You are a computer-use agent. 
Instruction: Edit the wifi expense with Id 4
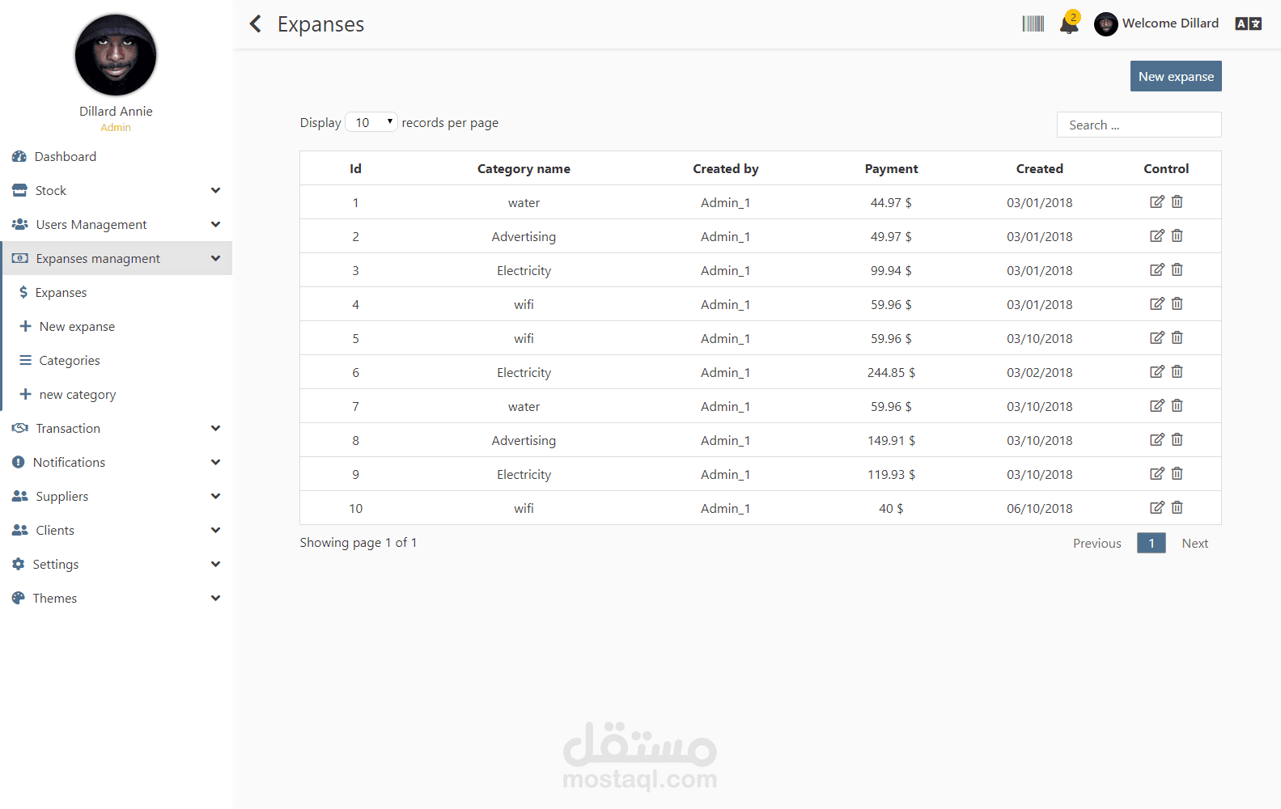coord(1157,303)
